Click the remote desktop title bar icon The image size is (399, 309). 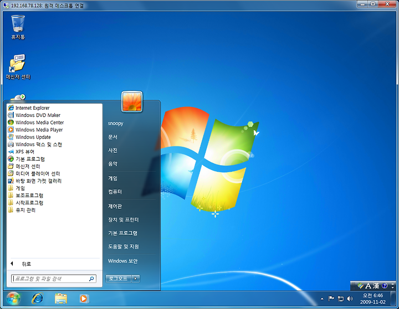[x=6, y=6]
